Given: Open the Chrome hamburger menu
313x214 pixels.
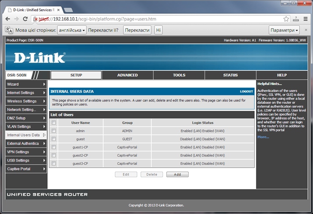Looking at the screenshot, I should [x=305, y=19].
